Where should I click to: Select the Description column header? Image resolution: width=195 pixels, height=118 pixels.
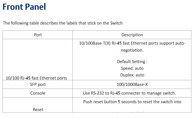132,35
